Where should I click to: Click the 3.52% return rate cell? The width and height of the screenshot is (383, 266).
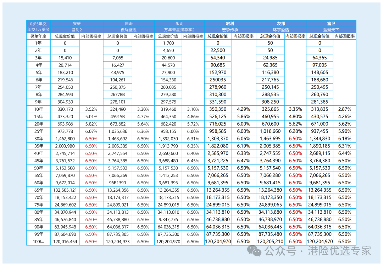pyautogui.click(x=91, y=109)
